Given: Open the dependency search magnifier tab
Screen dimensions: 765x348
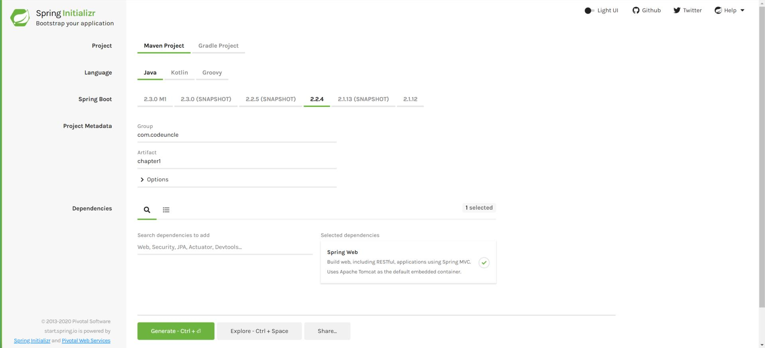Looking at the screenshot, I should tap(147, 210).
